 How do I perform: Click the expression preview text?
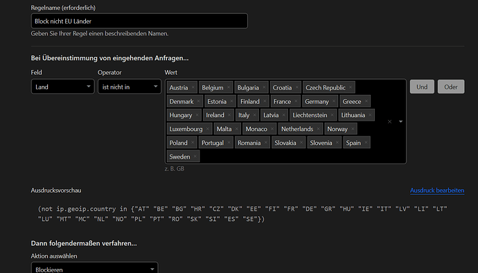point(242,214)
